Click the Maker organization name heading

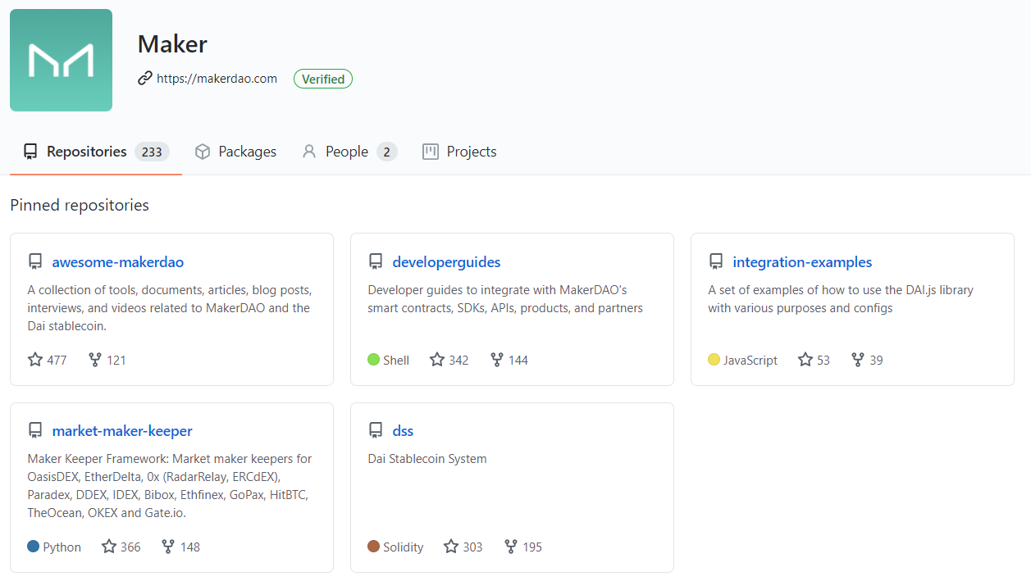172,43
